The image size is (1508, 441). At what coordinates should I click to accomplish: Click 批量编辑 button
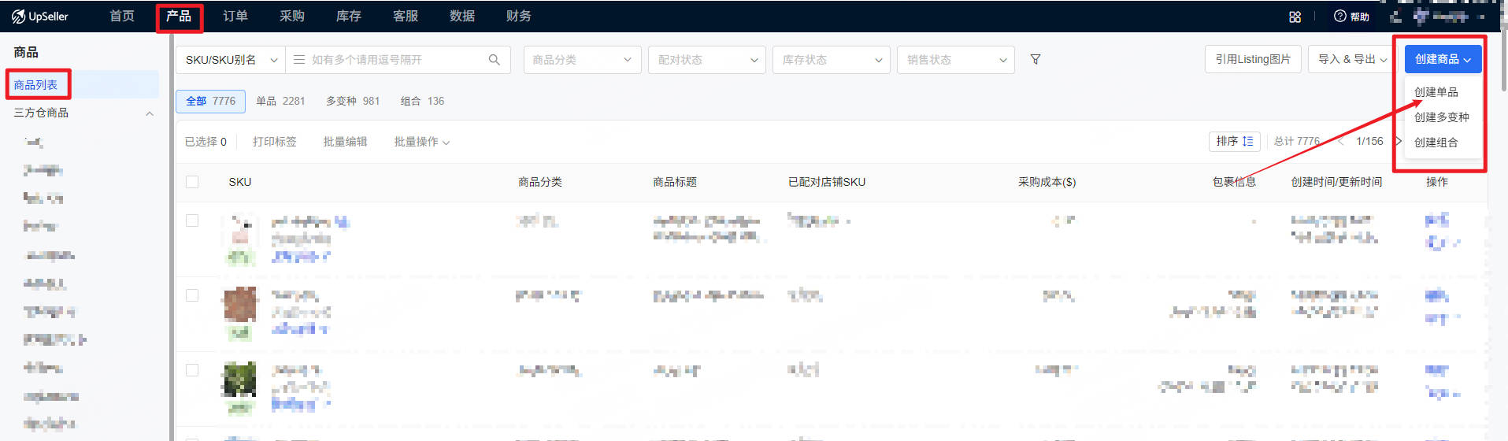tap(345, 142)
